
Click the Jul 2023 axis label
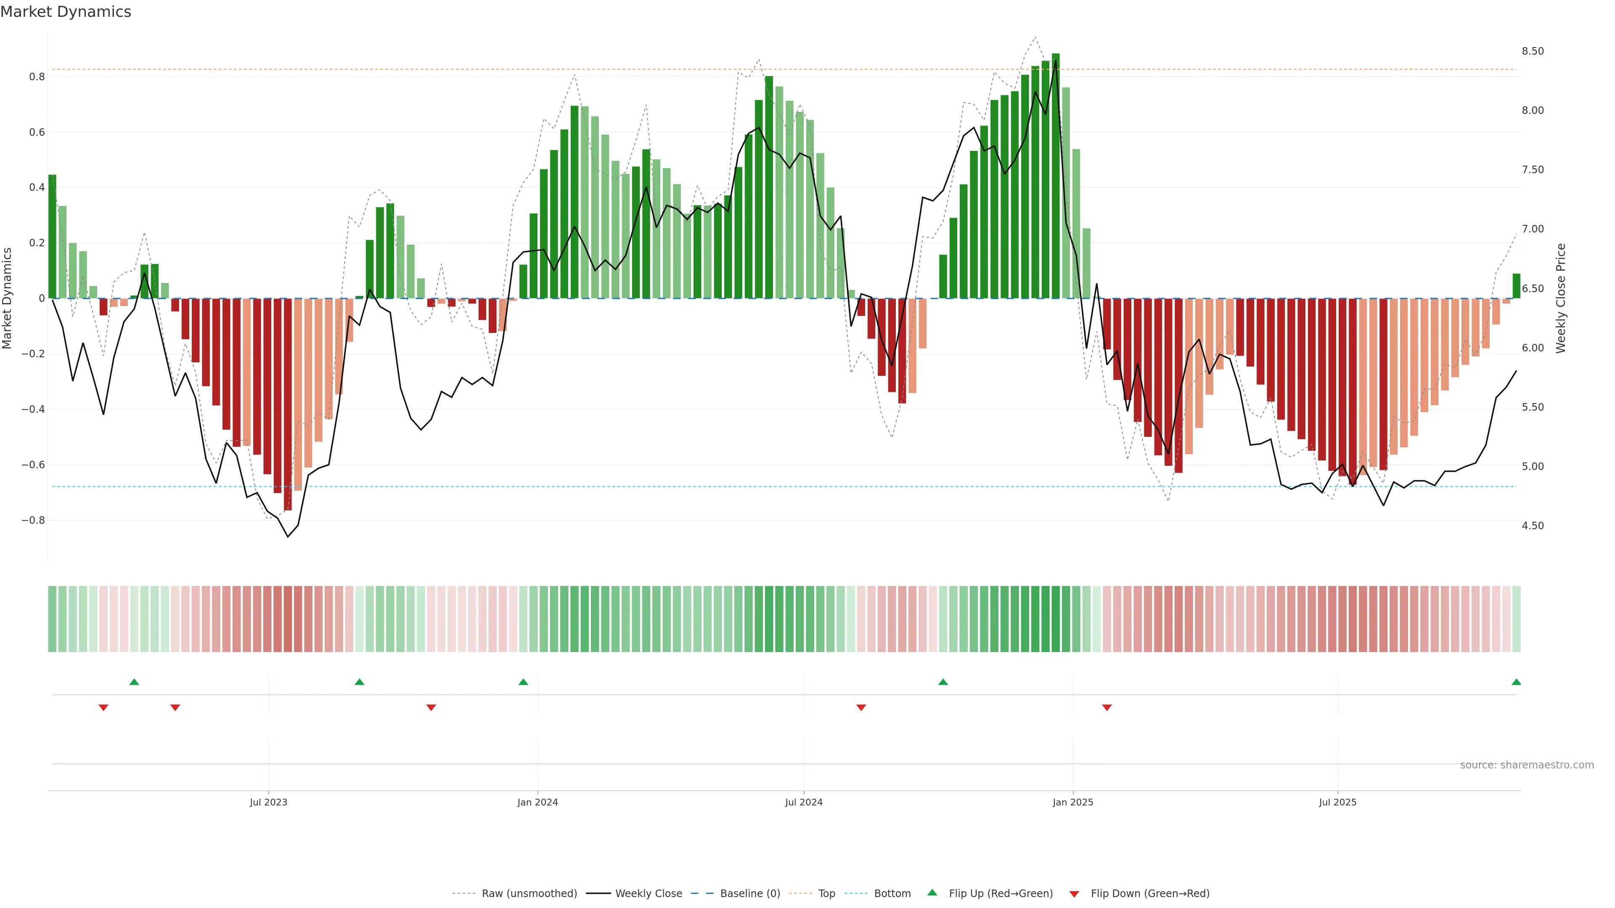(x=268, y=802)
